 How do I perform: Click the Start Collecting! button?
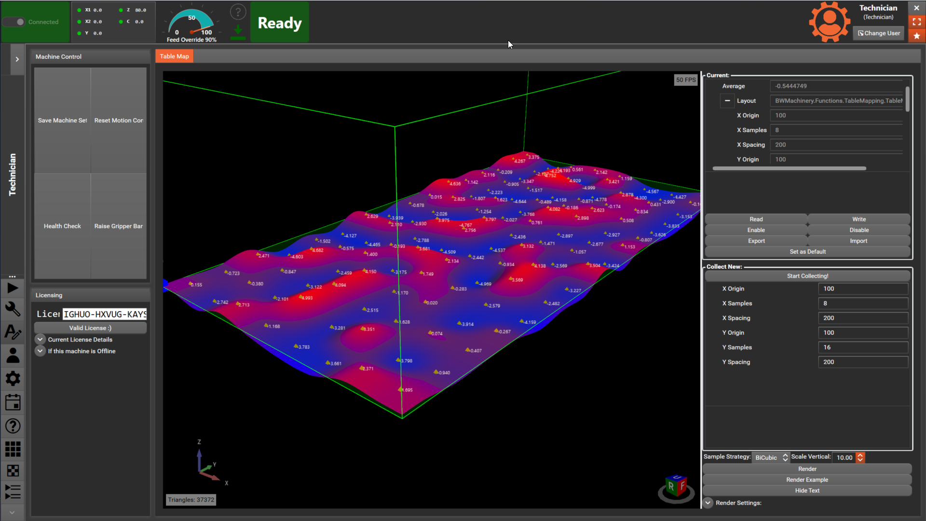(807, 276)
